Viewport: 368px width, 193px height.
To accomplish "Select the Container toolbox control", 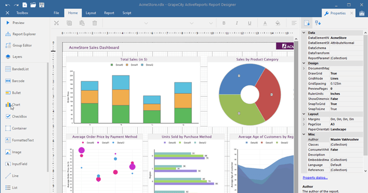I will (16, 128).
